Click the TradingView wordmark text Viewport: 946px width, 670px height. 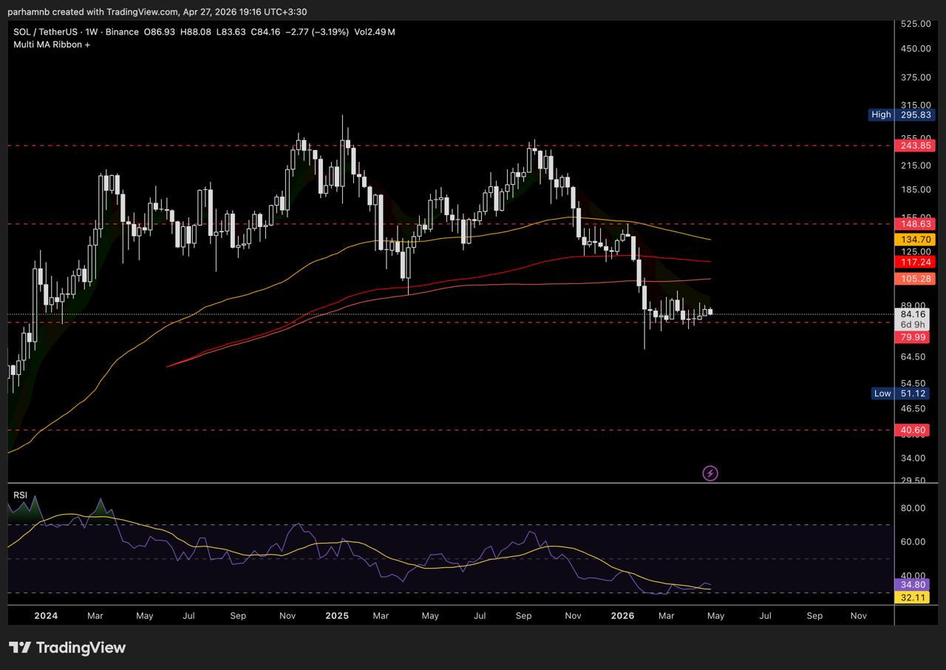pyautogui.click(x=81, y=648)
